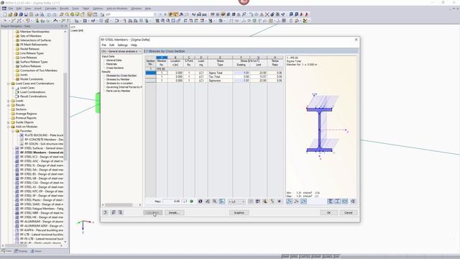
Task: Expand the Loads node in navigator
Action: (9, 101)
